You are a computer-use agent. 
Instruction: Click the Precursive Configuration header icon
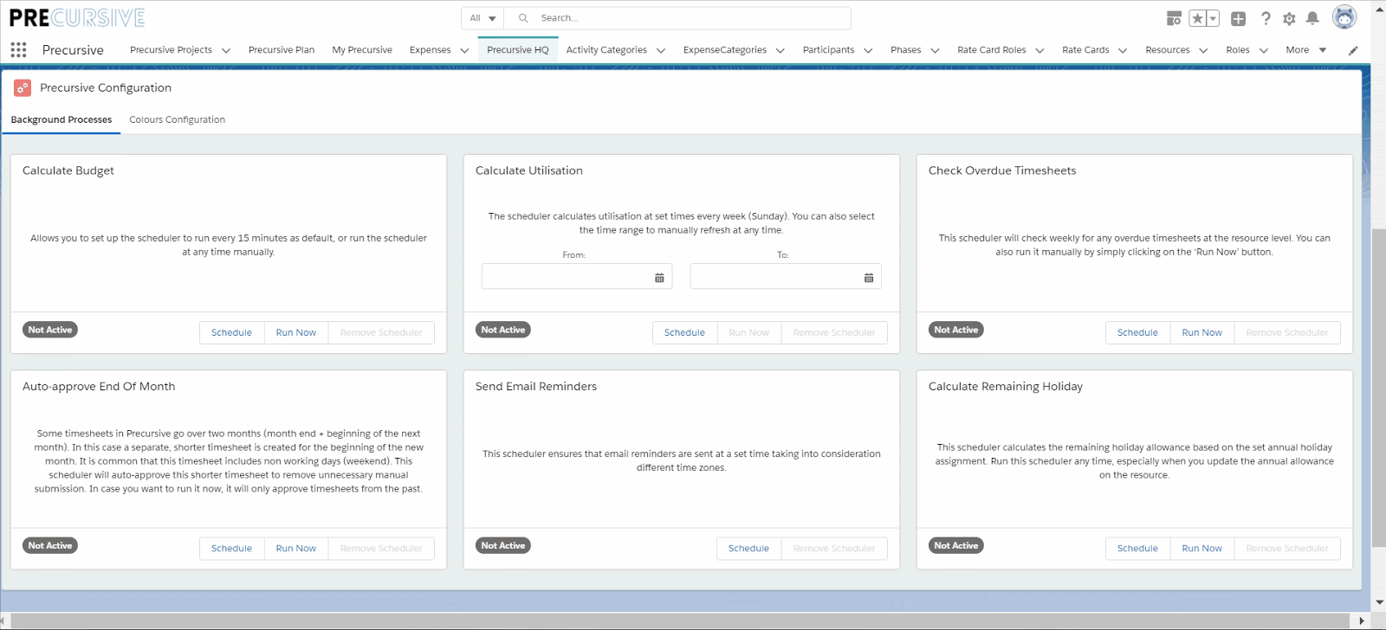(23, 87)
